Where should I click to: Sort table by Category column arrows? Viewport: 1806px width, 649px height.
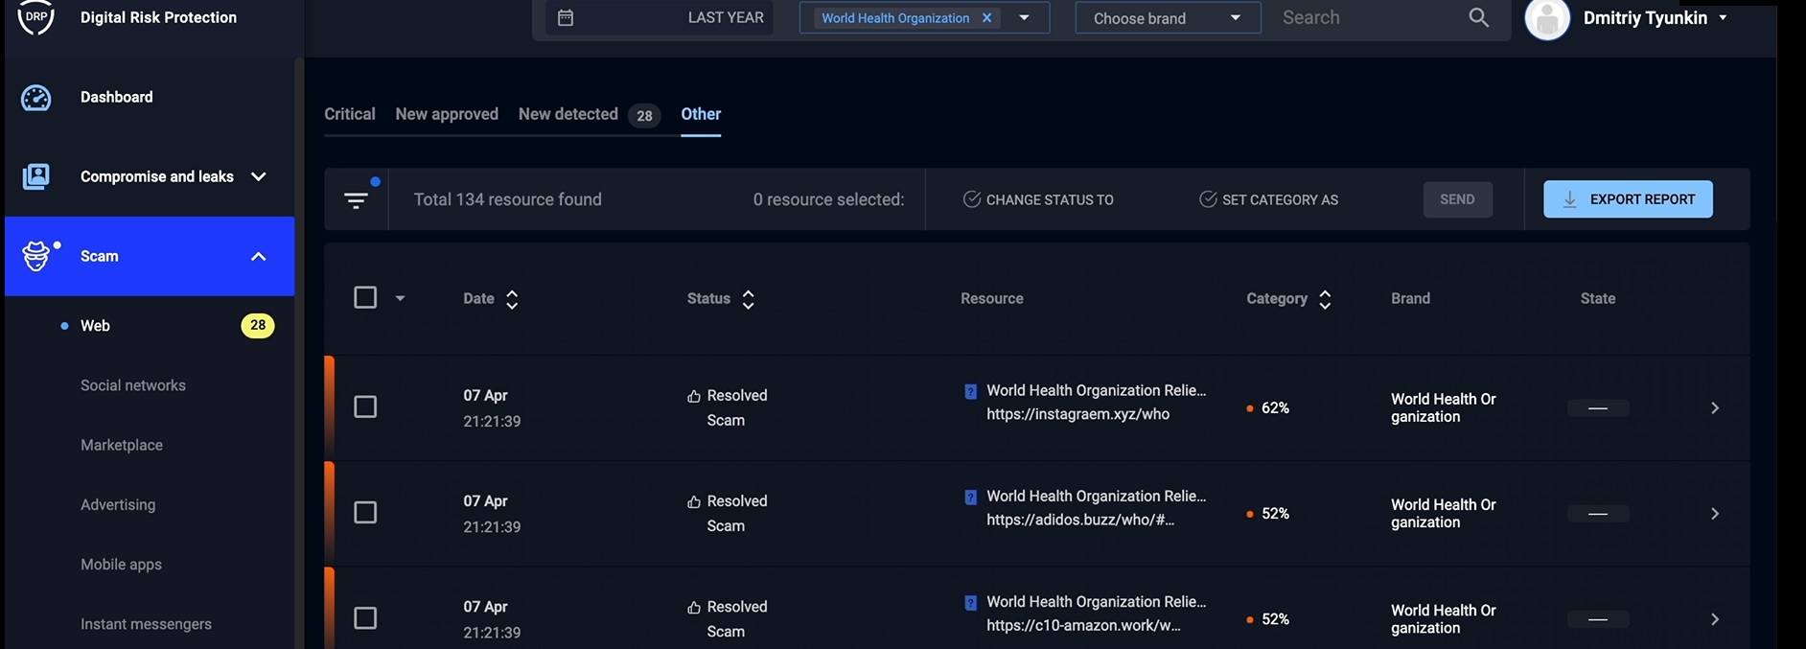coord(1325,299)
